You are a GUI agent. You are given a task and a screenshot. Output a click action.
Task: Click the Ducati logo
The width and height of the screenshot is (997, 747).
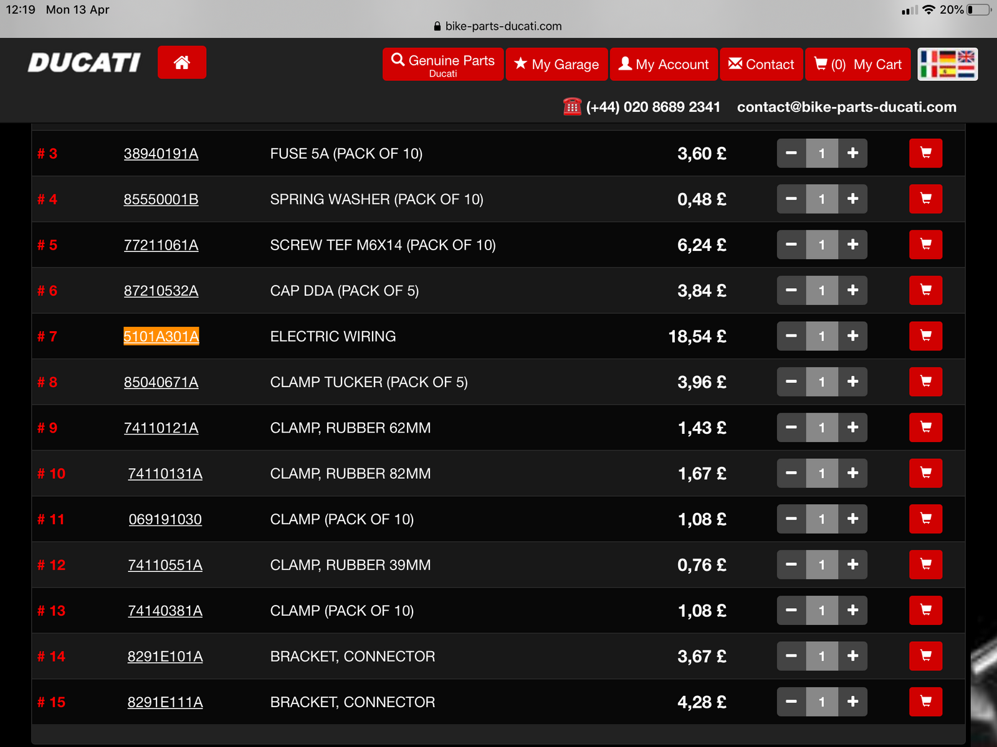pos(84,62)
